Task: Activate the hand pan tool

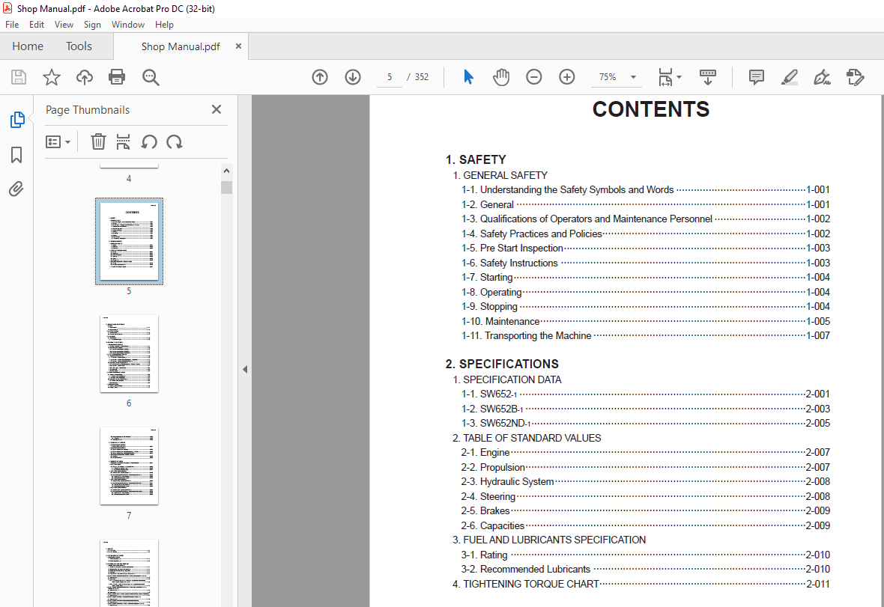Action: pyautogui.click(x=500, y=77)
